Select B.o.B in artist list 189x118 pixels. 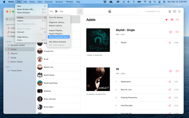pos(58,59)
